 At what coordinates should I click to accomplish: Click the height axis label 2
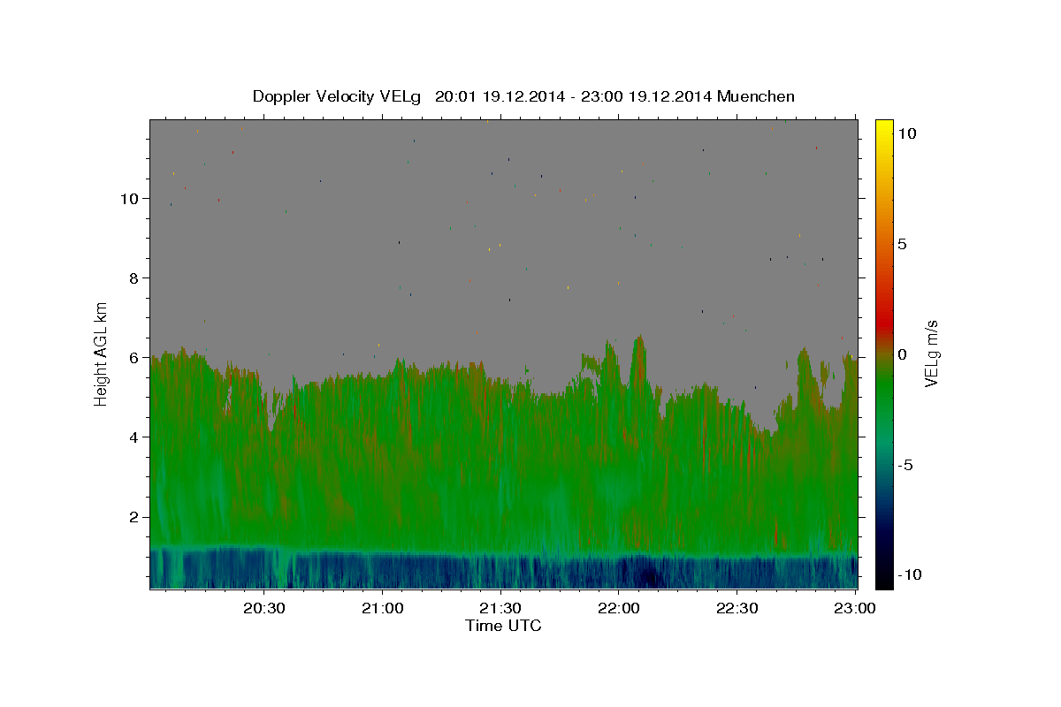[135, 516]
